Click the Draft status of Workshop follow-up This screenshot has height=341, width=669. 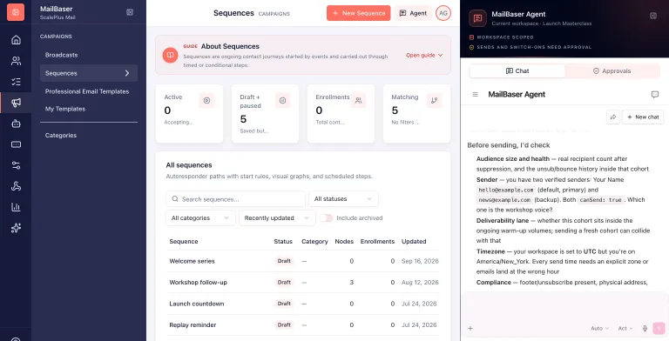(x=284, y=282)
